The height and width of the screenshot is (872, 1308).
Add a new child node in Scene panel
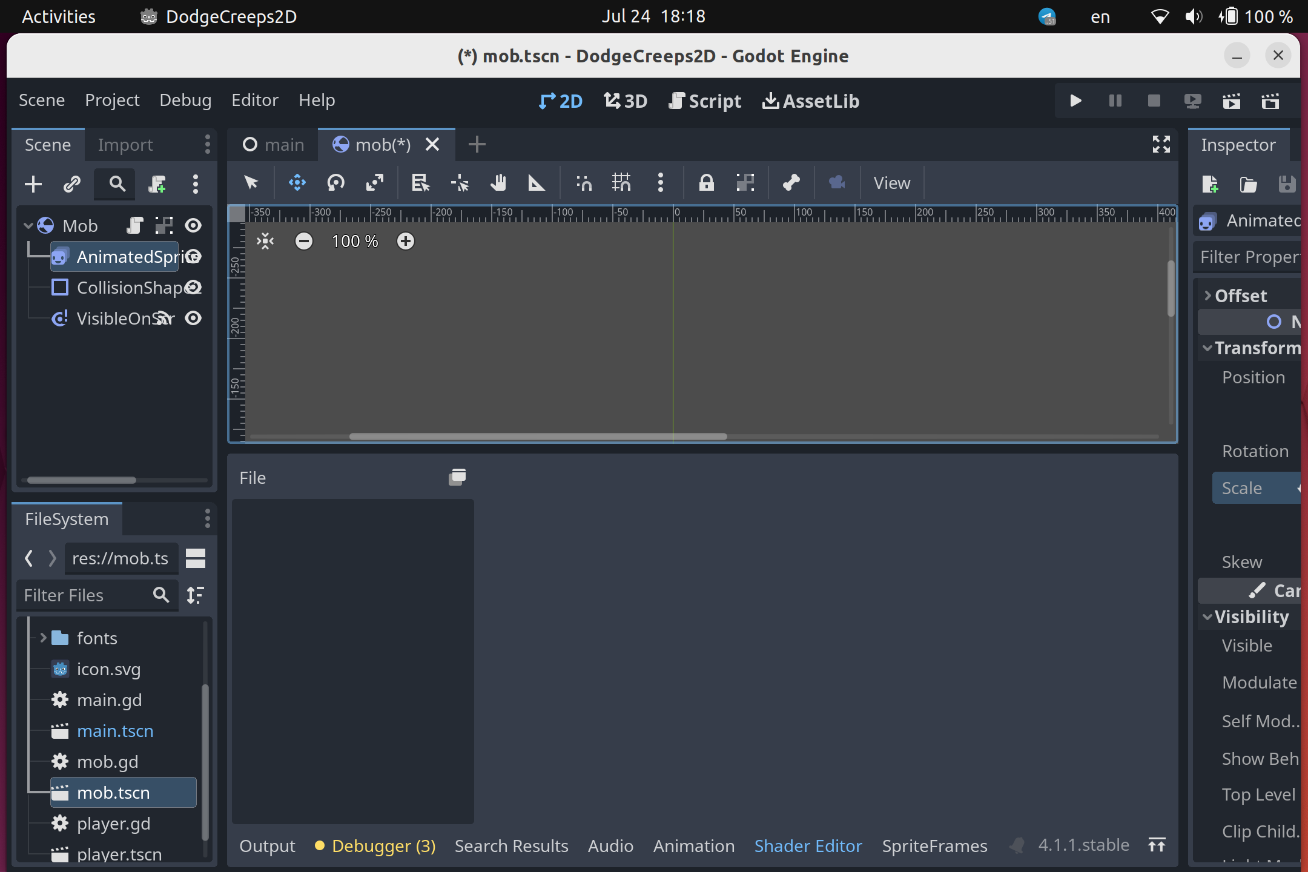click(x=33, y=184)
